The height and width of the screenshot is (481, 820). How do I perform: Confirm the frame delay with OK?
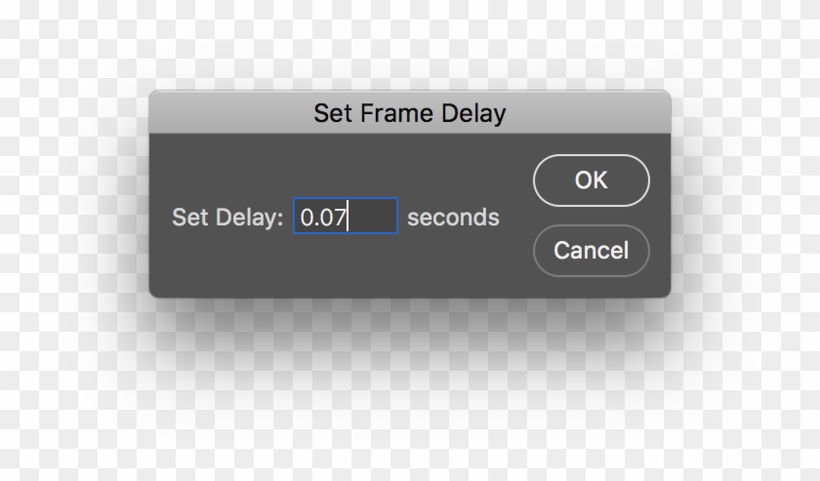(591, 180)
